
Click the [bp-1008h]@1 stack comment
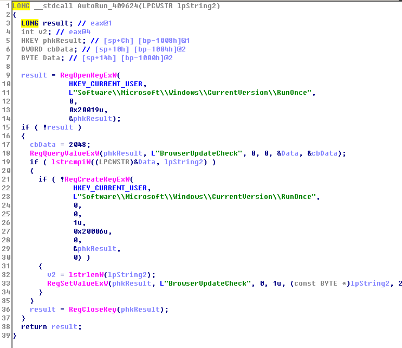pyautogui.click(x=164, y=41)
